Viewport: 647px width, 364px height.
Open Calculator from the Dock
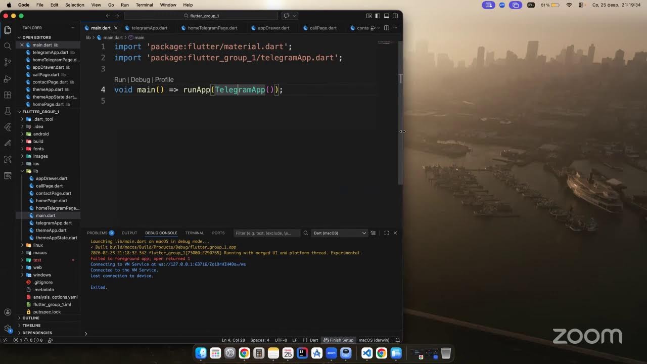259,353
